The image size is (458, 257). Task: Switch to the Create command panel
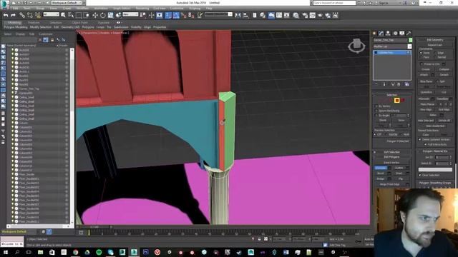tap(374, 34)
